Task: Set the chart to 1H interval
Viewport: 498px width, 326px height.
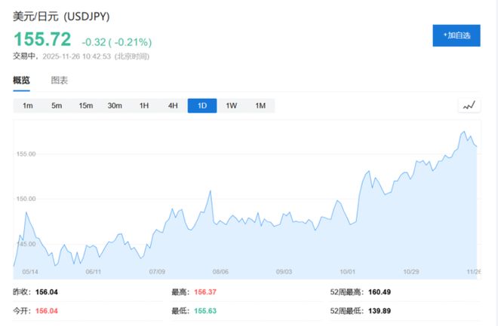Action: pyautogui.click(x=143, y=106)
